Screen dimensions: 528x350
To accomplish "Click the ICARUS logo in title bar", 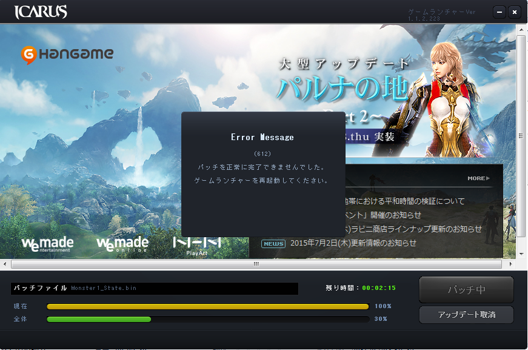I will point(41,12).
